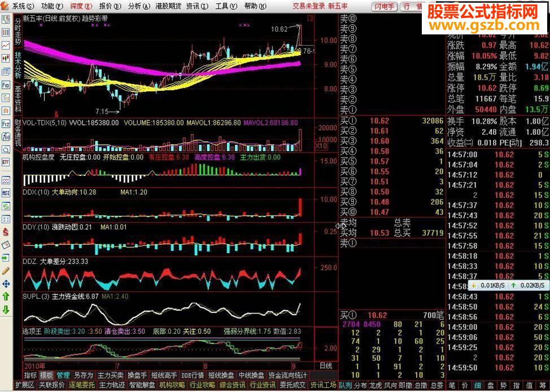
Task: Select the 主力买卖 indicator tab
Action: pyautogui.click(x=110, y=375)
